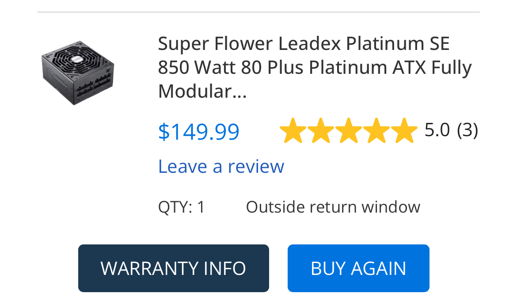Click WARRANTY INFO
Image resolution: width=517 pixels, height=301 pixels.
173,268
